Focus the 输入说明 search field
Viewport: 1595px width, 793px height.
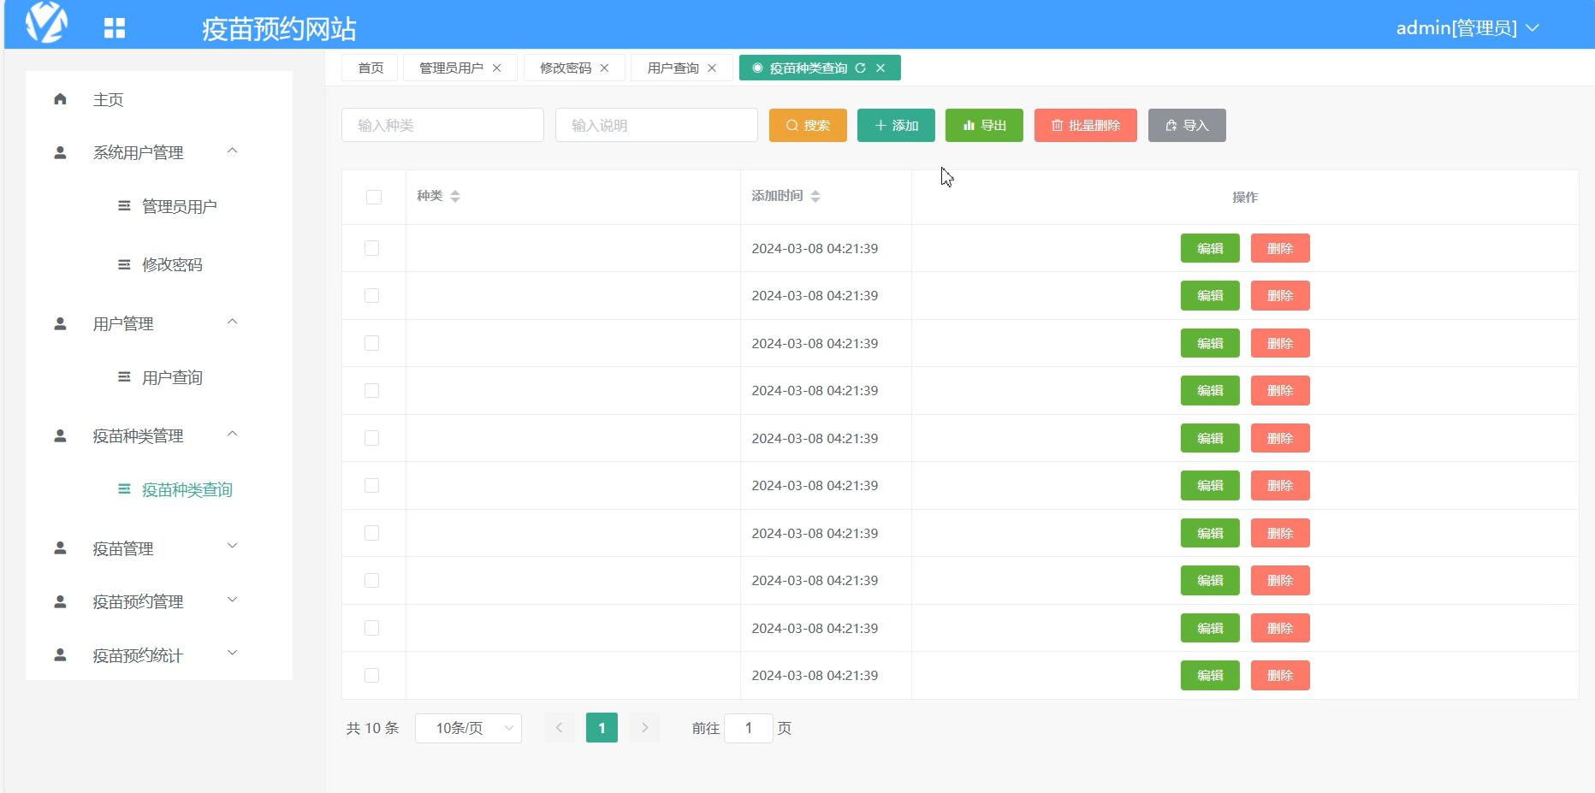tap(656, 126)
